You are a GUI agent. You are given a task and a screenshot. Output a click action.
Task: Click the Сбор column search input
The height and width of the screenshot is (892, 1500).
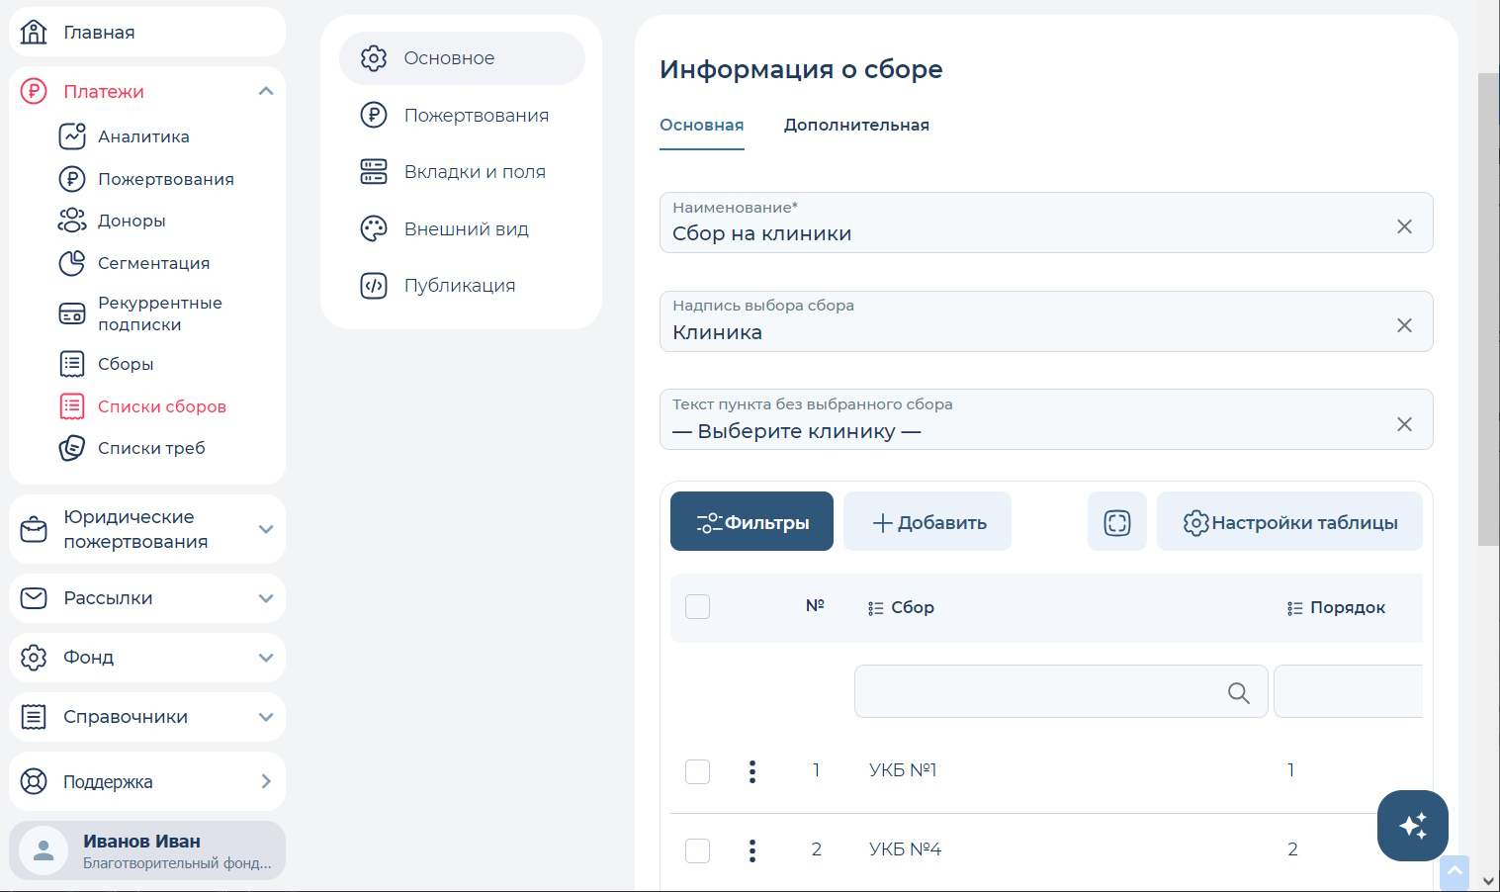pos(1061,691)
